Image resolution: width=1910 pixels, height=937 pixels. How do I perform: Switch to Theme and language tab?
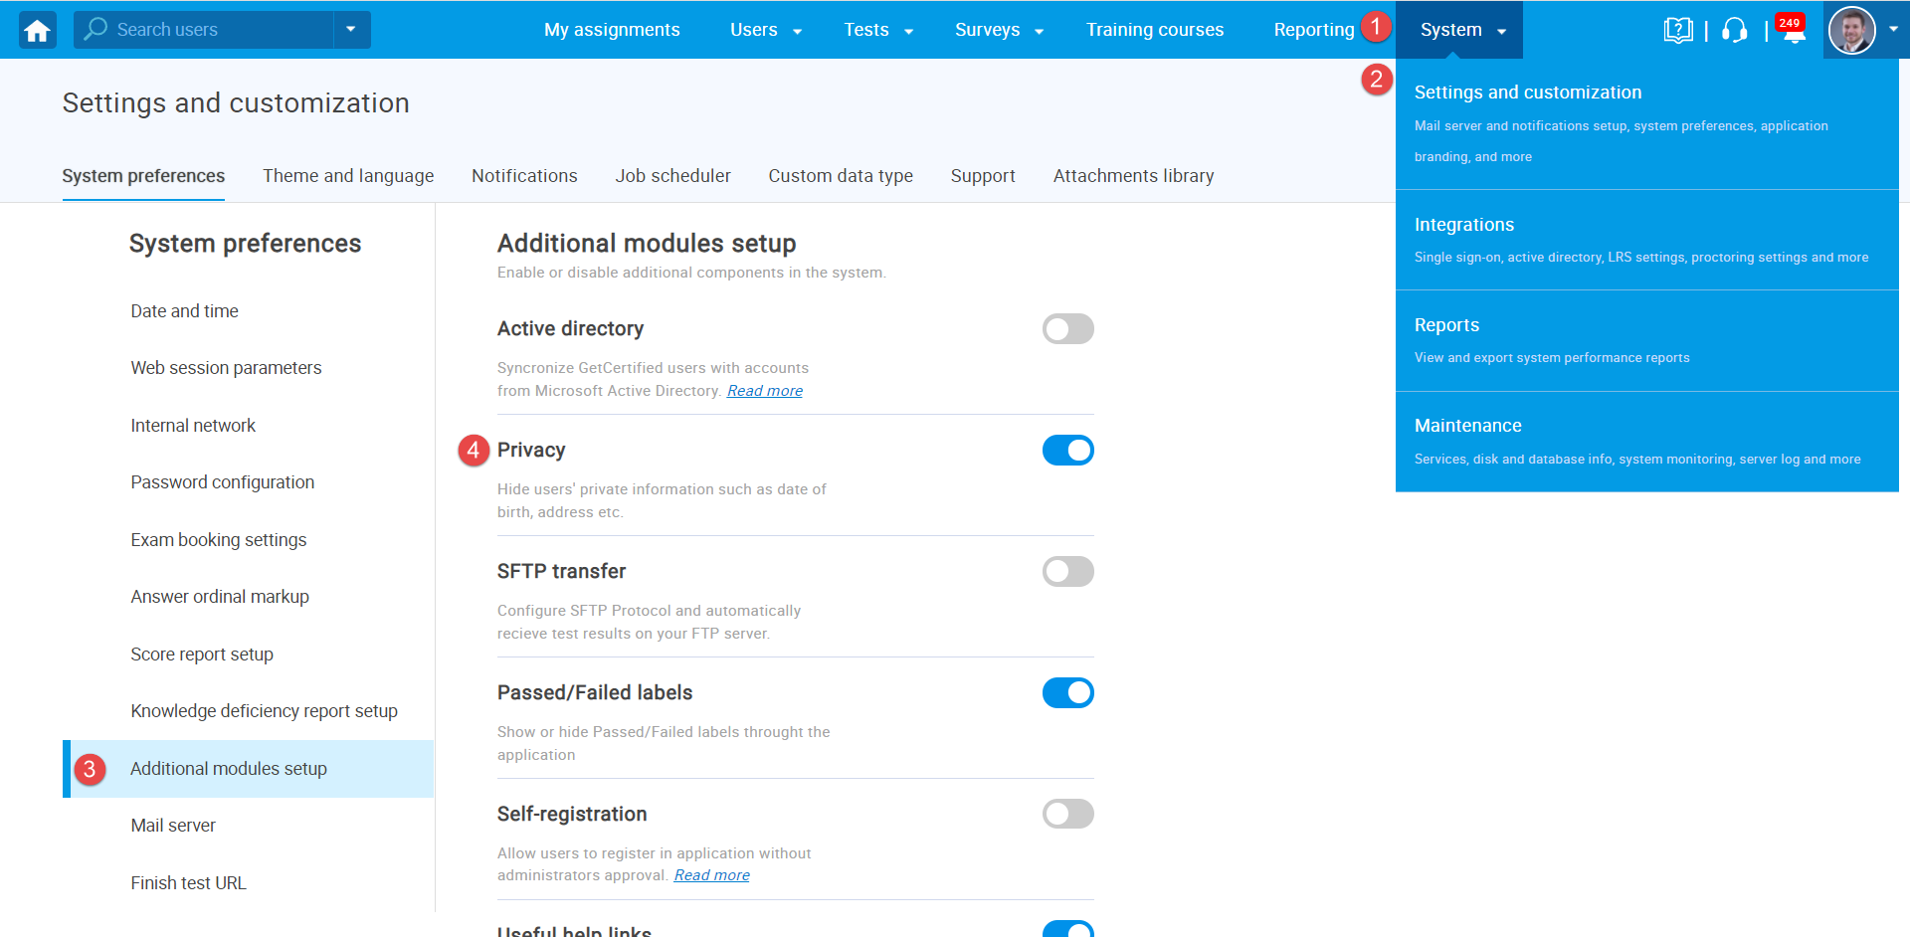[x=348, y=176]
